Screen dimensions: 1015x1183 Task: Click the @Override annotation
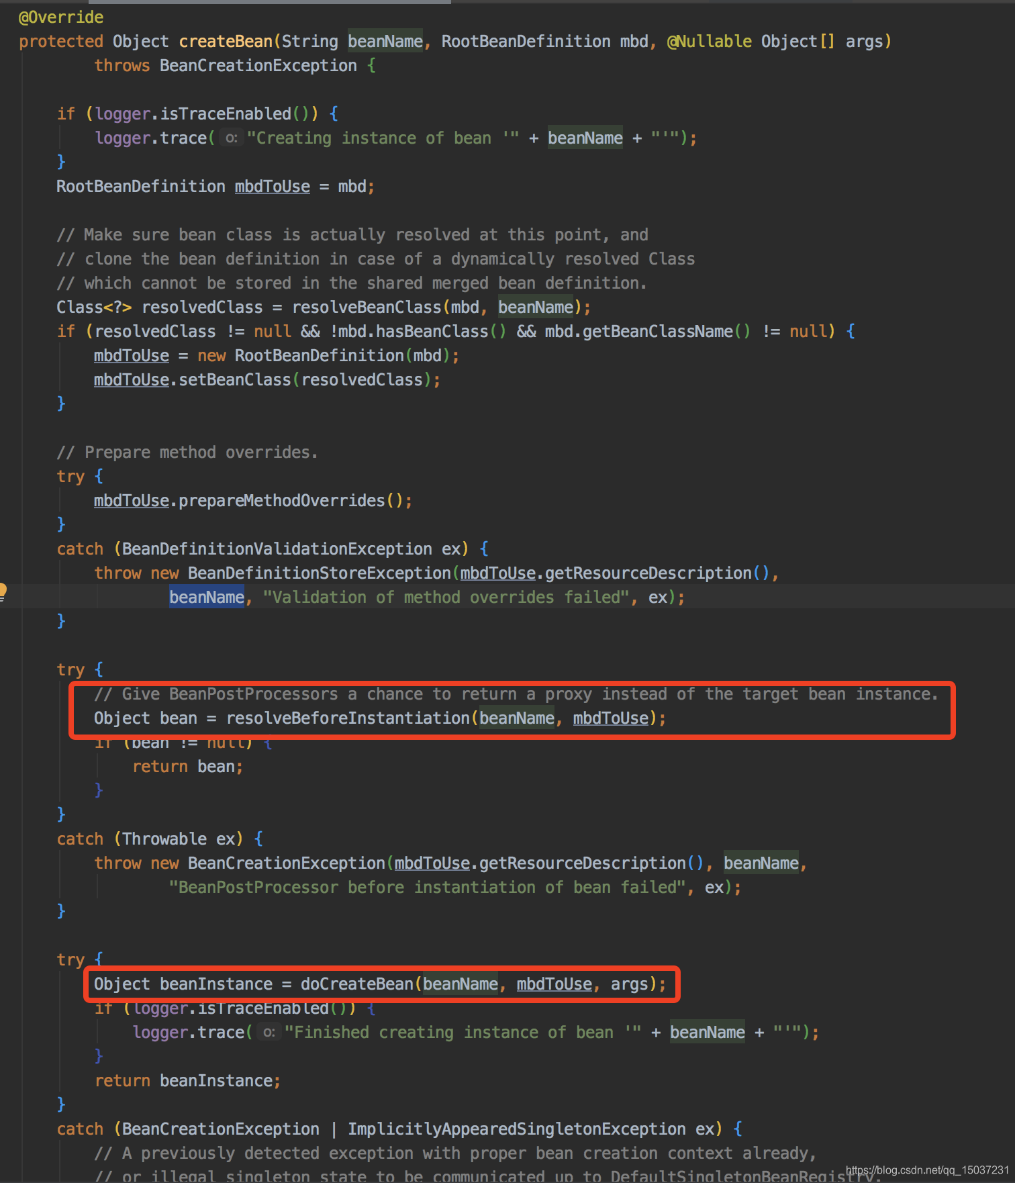(x=61, y=17)
